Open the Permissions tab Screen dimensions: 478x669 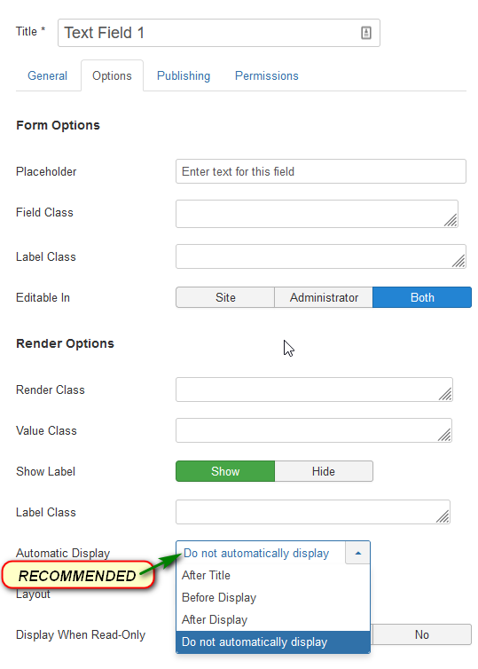pyautogui.click(x=267, y=76)
